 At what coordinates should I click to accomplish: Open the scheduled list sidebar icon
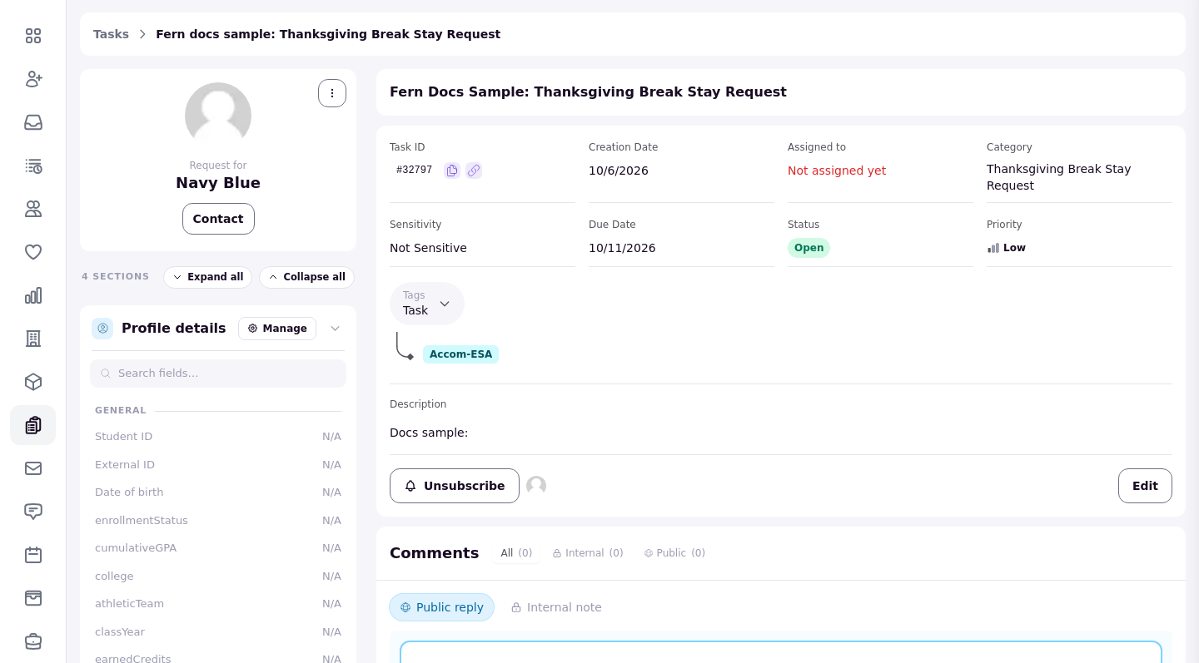click(x=33, y=166)
